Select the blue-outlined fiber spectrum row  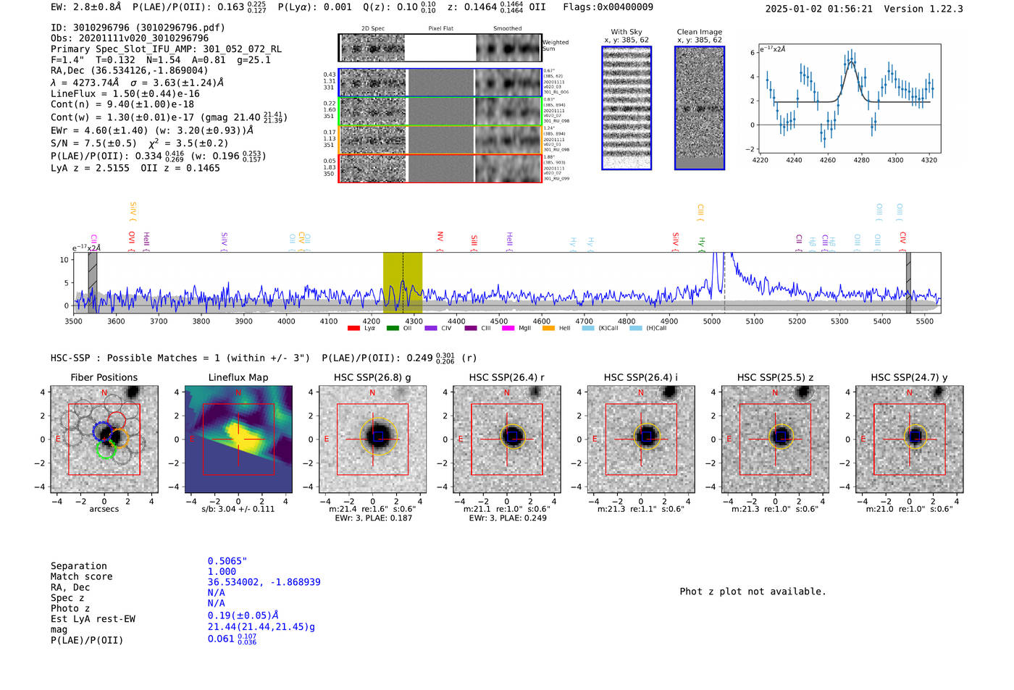coord(440,83)
